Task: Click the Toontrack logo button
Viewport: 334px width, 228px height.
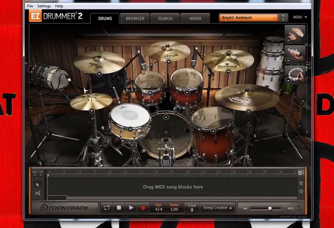Action: 64,208
